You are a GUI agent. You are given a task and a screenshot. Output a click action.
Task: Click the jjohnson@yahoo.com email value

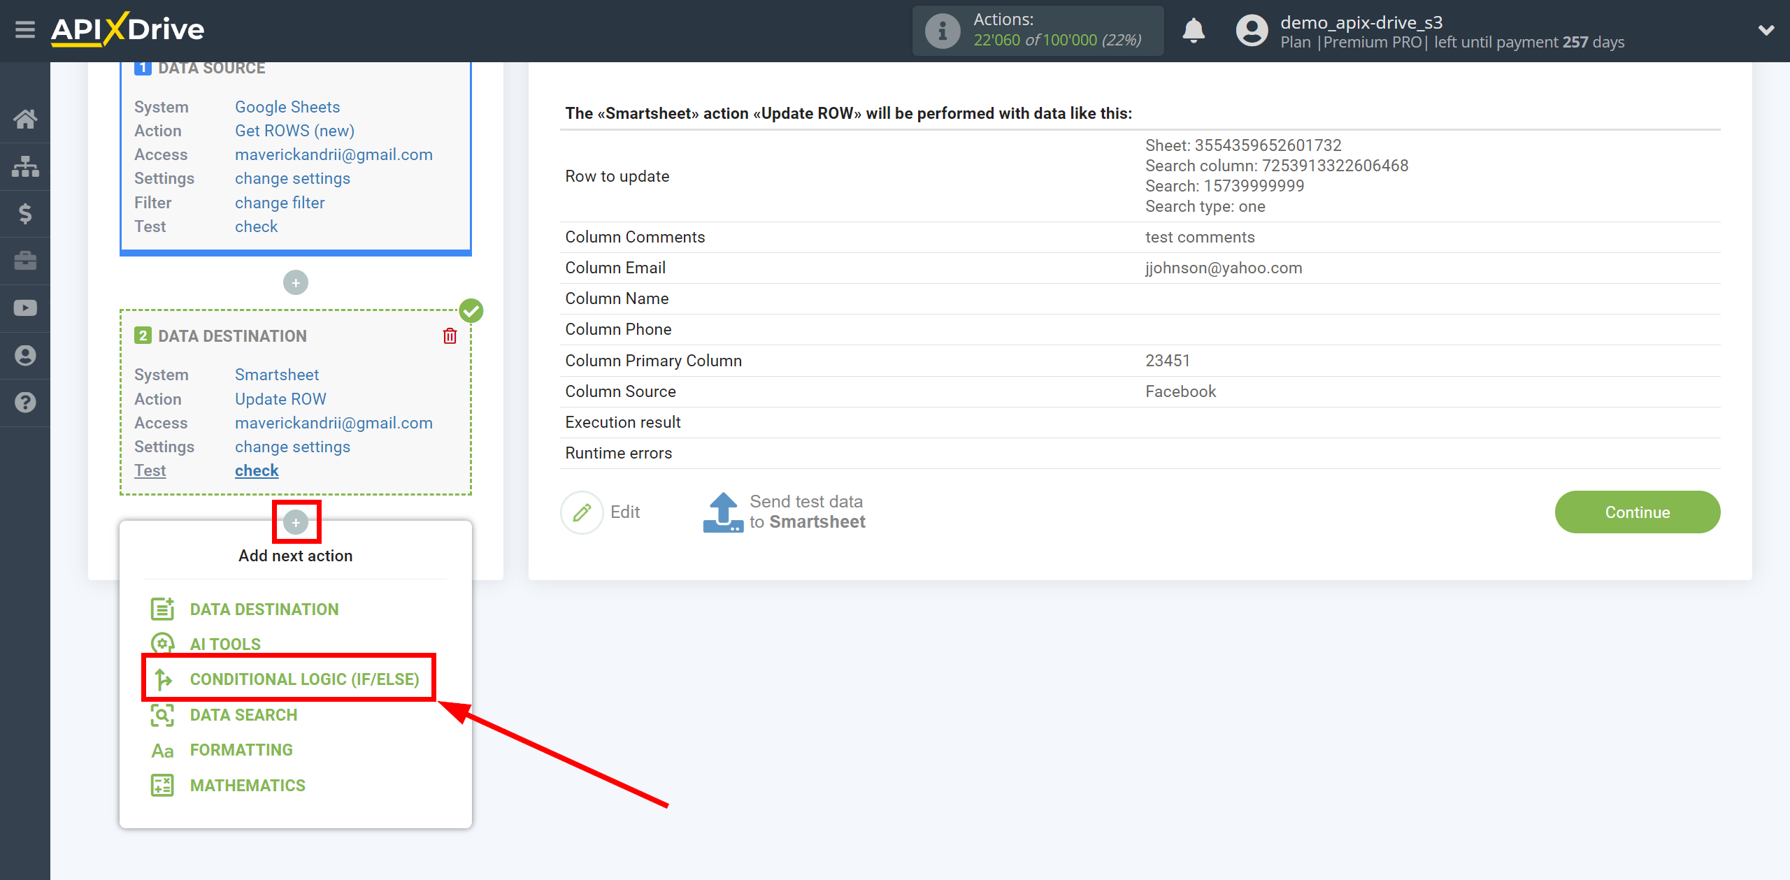(1224, 268)
